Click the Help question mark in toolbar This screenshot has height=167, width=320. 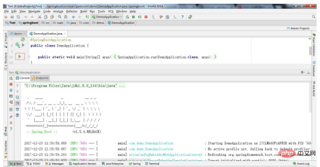pyautogui.click(x=182, y=17)
